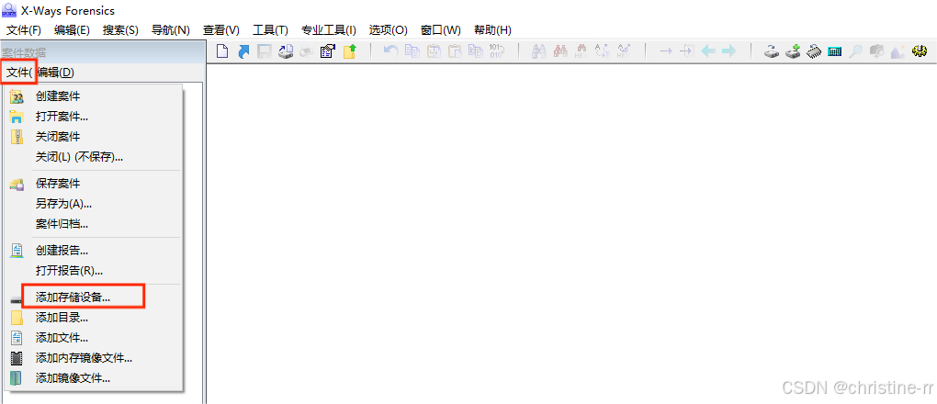Click the New file toolbar icon
Image resolution: width=937 pixels, height=404 pixels.
[222, 51]
